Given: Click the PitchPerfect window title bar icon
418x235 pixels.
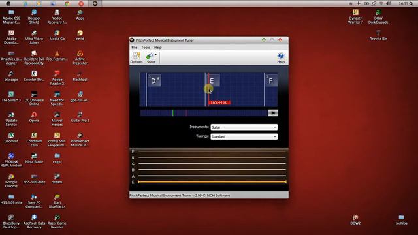Looking at the screenshot, I should [x=132, y=40].
